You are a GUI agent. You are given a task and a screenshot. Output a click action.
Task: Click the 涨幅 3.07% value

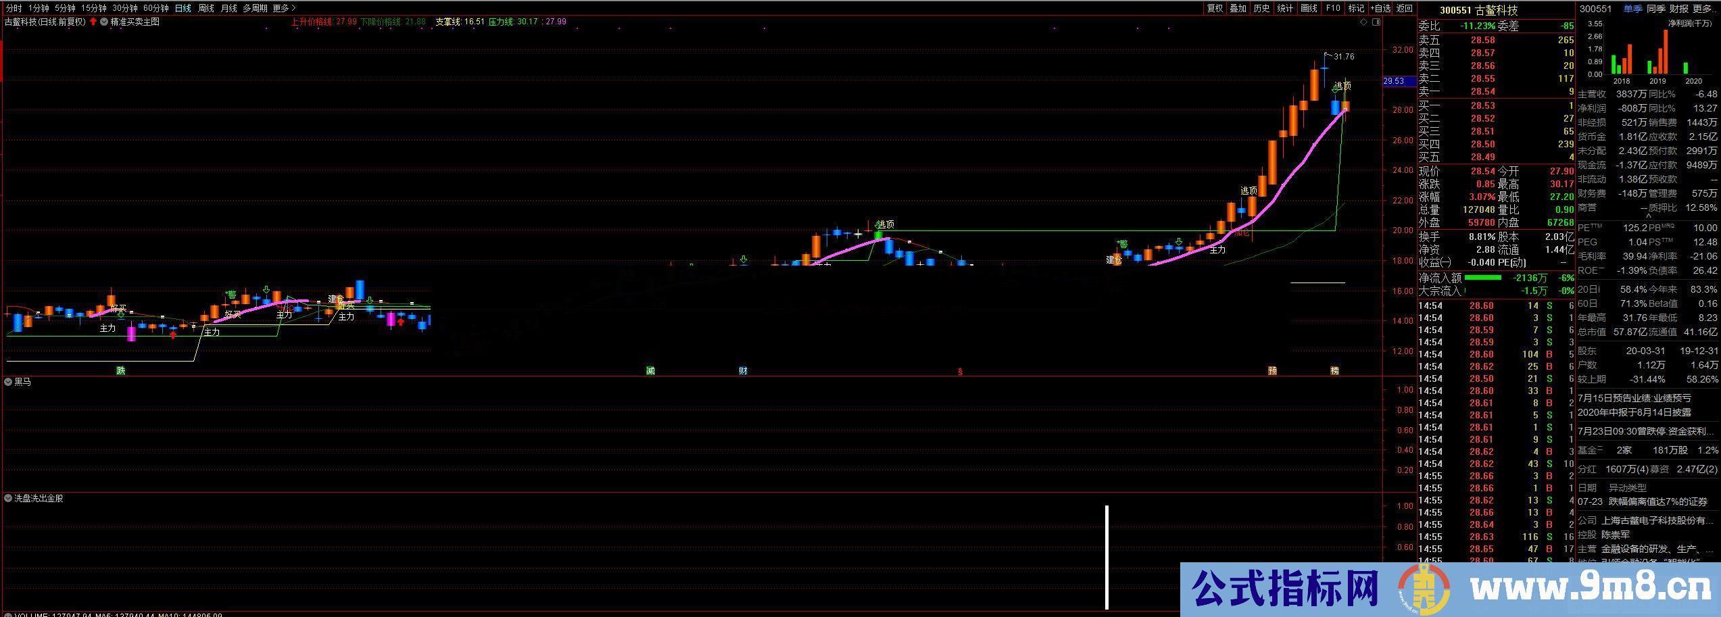tap(1482, 197)
